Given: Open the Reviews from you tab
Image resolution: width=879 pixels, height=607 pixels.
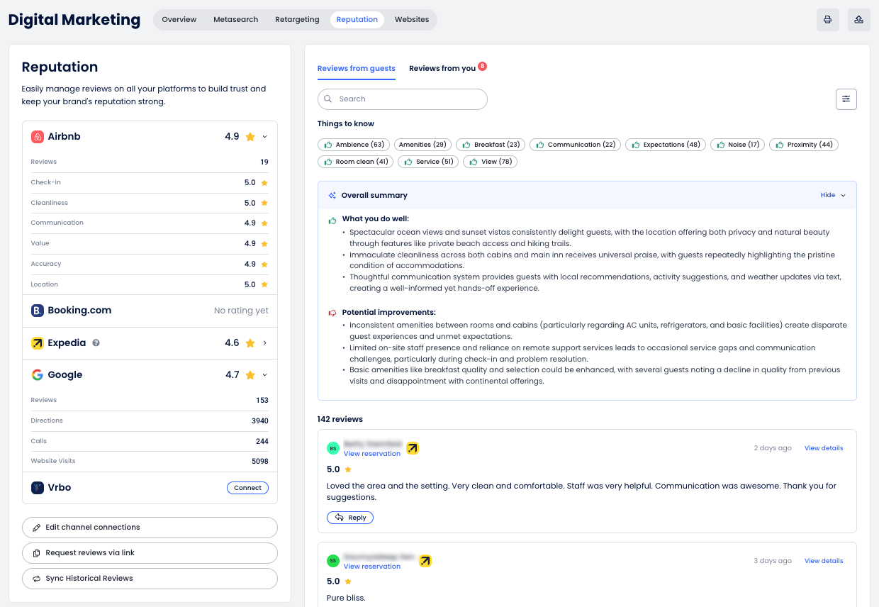Looking at the screenshot, I should 442,69.
